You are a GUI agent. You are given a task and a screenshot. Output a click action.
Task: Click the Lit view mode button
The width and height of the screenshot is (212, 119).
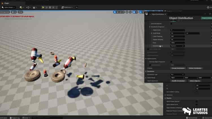point(14,12)
